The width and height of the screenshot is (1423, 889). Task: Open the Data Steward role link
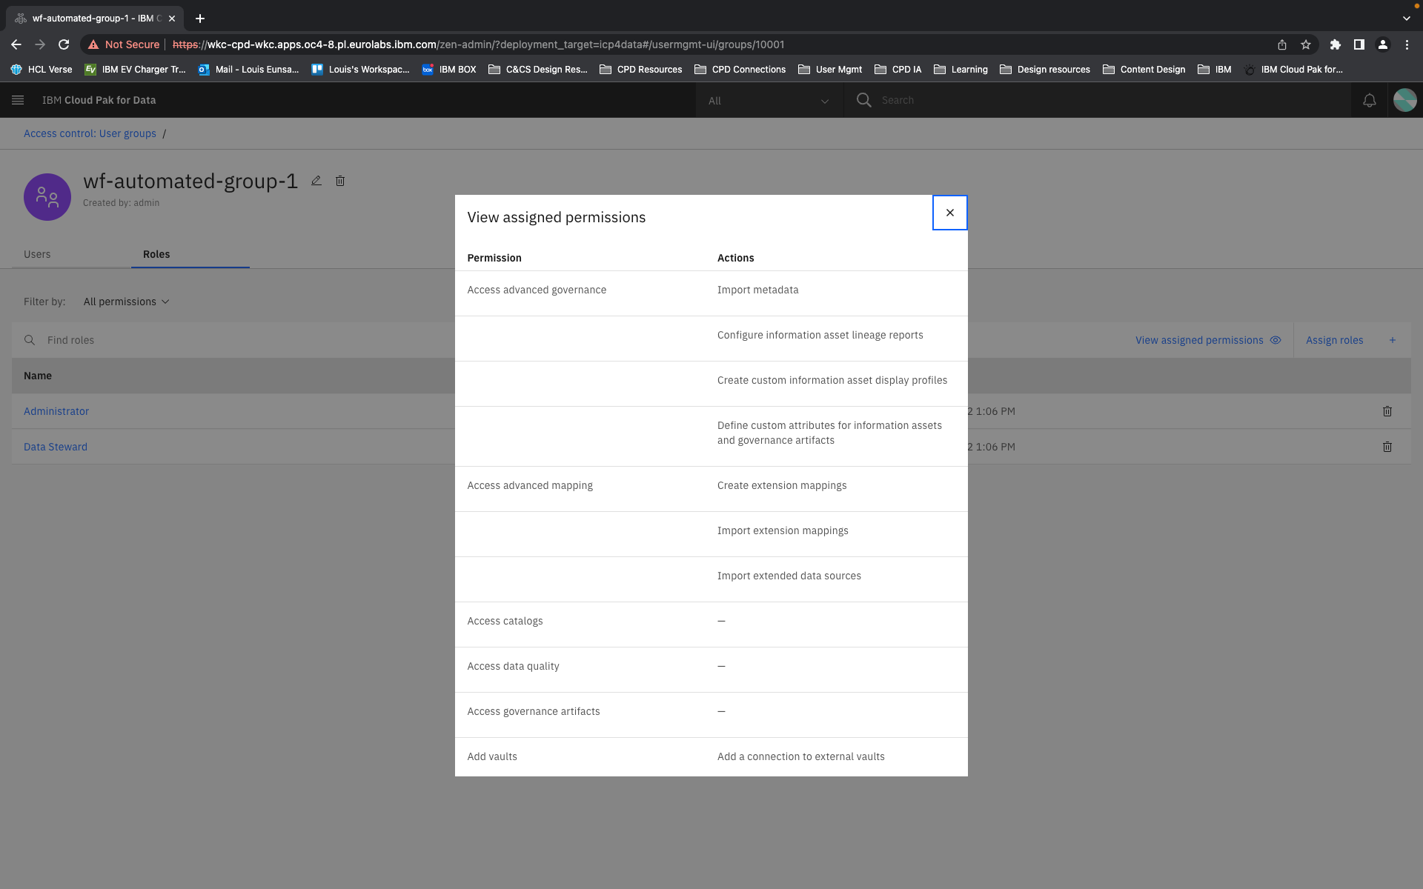tap(56, 447)
